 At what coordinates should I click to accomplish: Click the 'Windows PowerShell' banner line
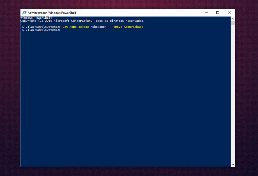36,18
